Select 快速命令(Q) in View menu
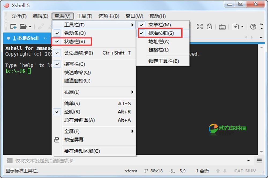 [94, 73]
